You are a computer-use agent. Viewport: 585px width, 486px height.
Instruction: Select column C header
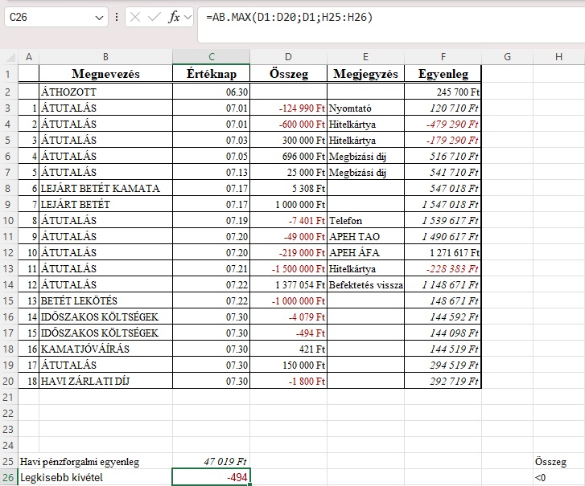click(211, 56)
